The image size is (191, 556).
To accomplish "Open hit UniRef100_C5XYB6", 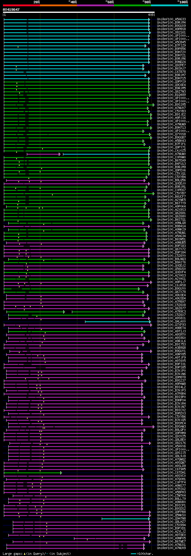I will coord(171,417).
